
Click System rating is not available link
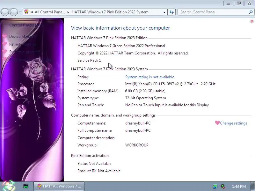[x=149, y=77]
